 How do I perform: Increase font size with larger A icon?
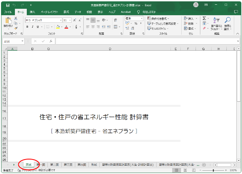coord(75,20)
